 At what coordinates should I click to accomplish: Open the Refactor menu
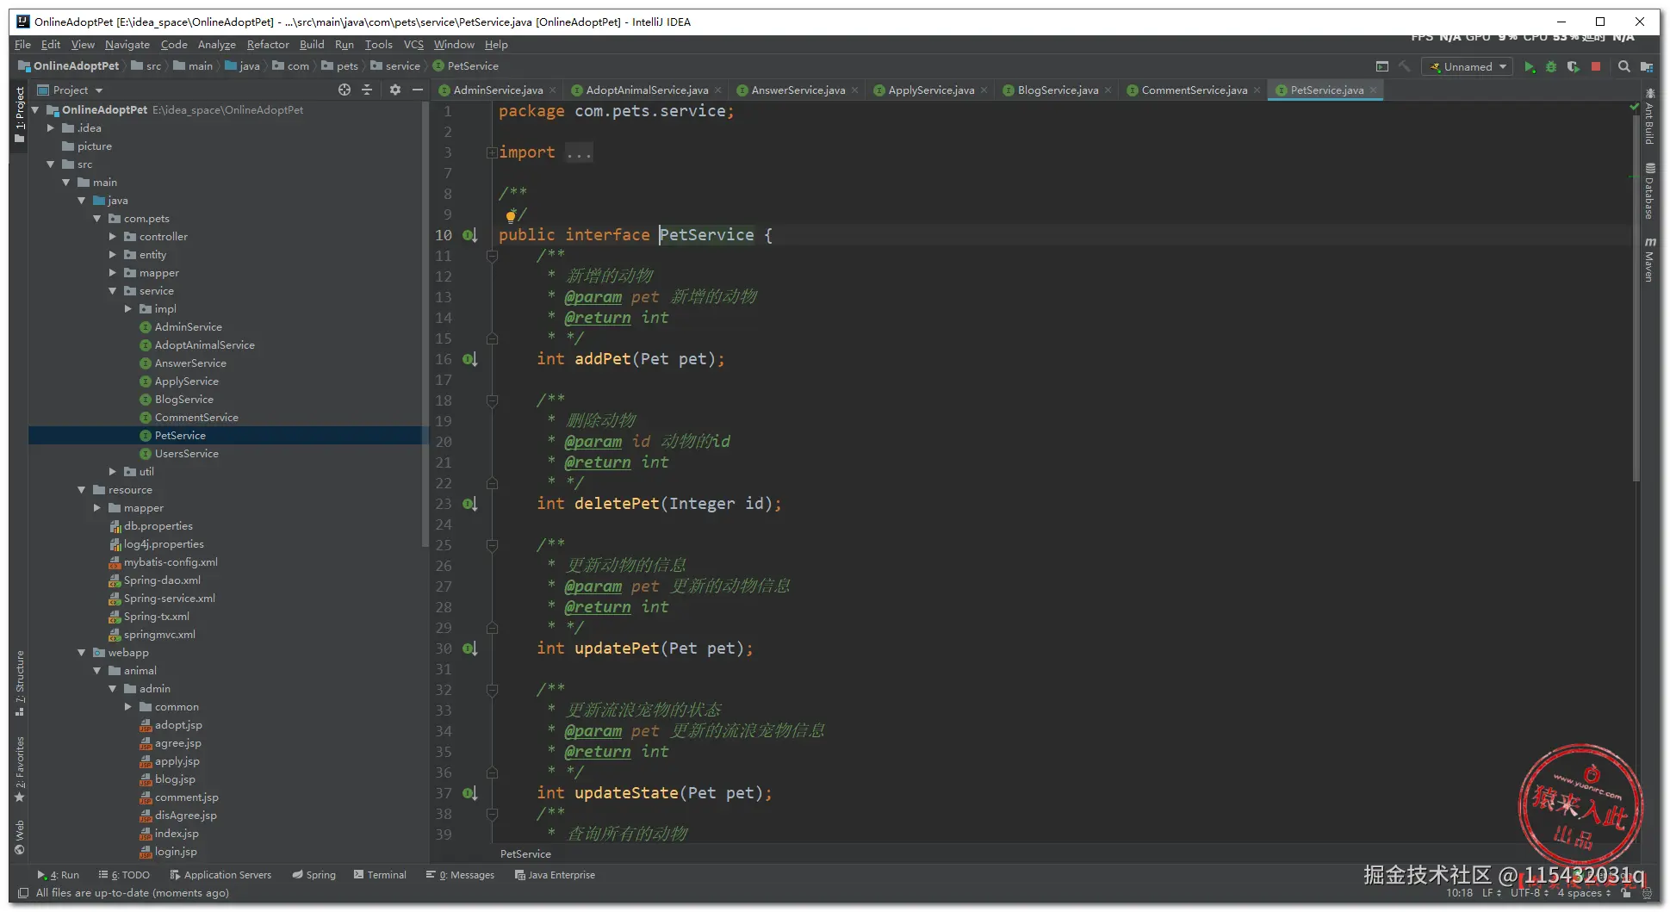click(267, 45)
